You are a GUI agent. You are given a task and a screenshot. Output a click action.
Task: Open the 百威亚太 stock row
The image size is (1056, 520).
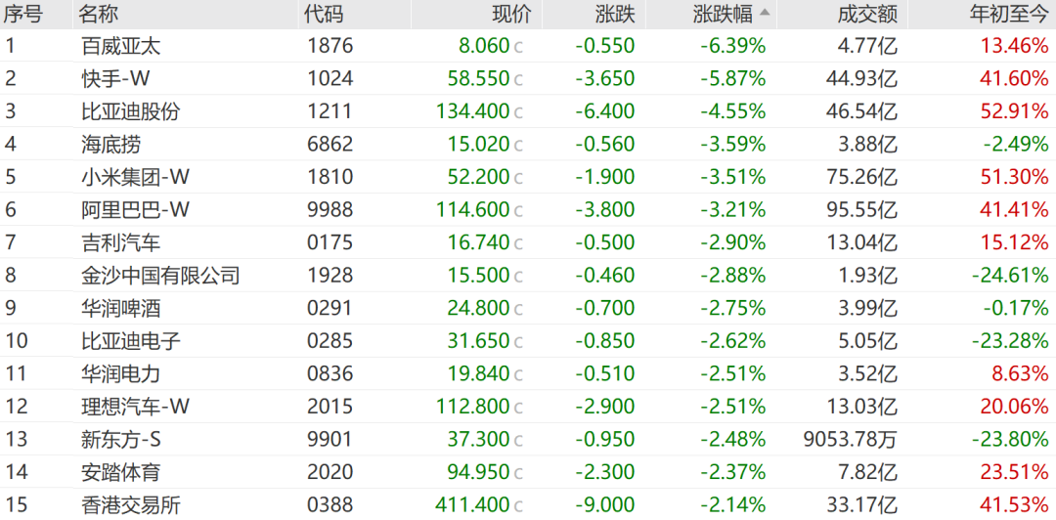coord(120,46)
